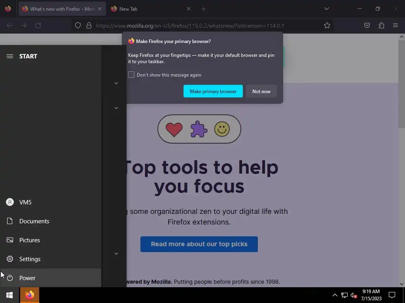Open the Extensions puzzle icon

click(x=381, y=26)
